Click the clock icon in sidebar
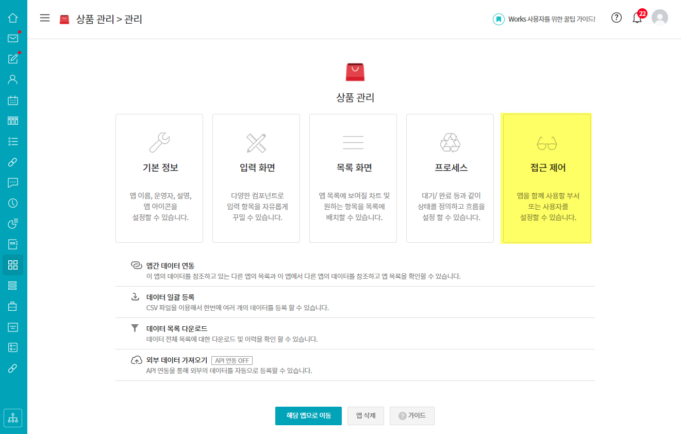This screenshot has height=434, width=681. (13, 203)
